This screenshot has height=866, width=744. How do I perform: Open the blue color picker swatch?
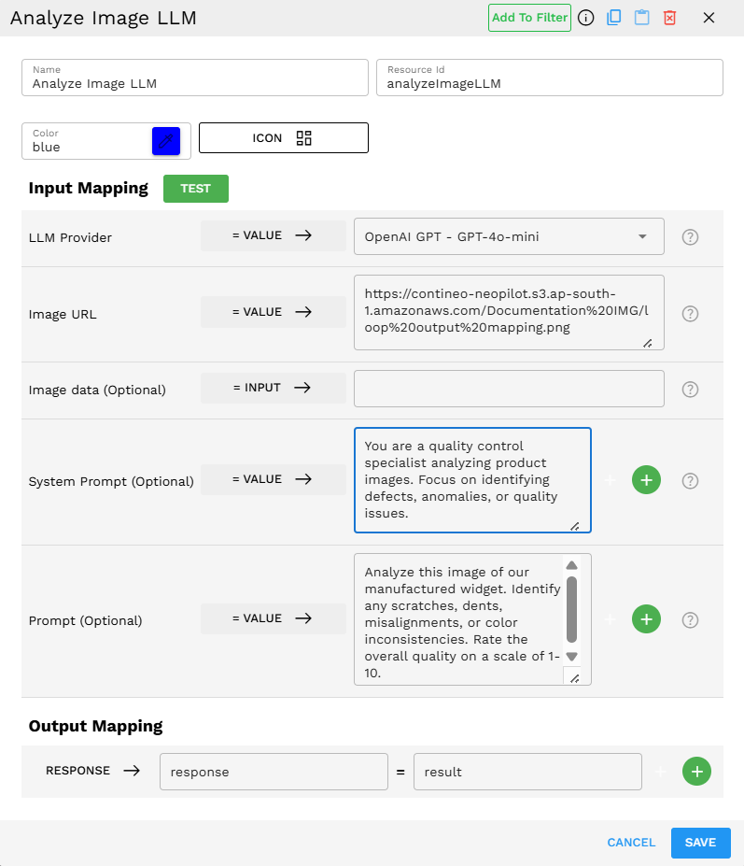[165, 141]
